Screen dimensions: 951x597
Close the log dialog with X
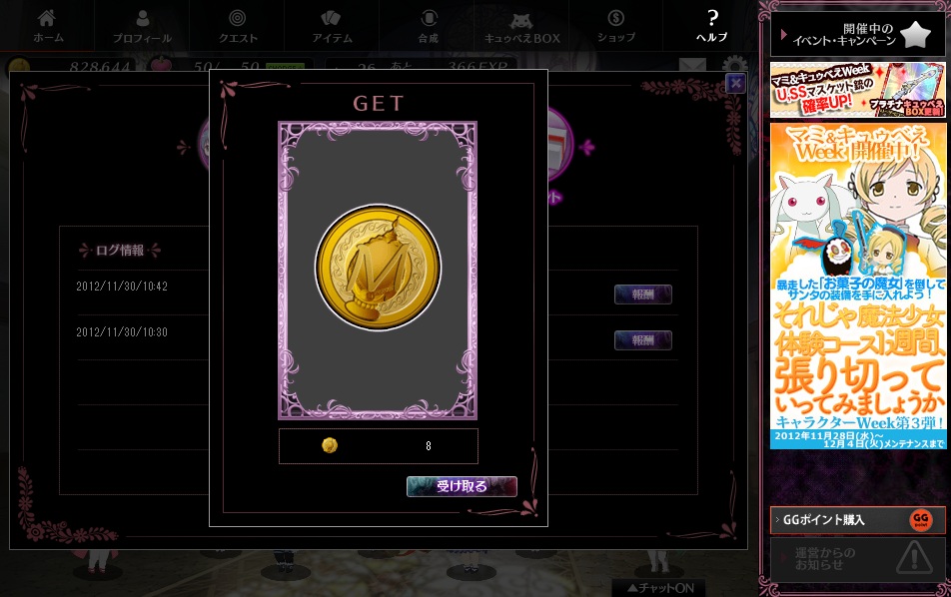[x=735, y=83]
